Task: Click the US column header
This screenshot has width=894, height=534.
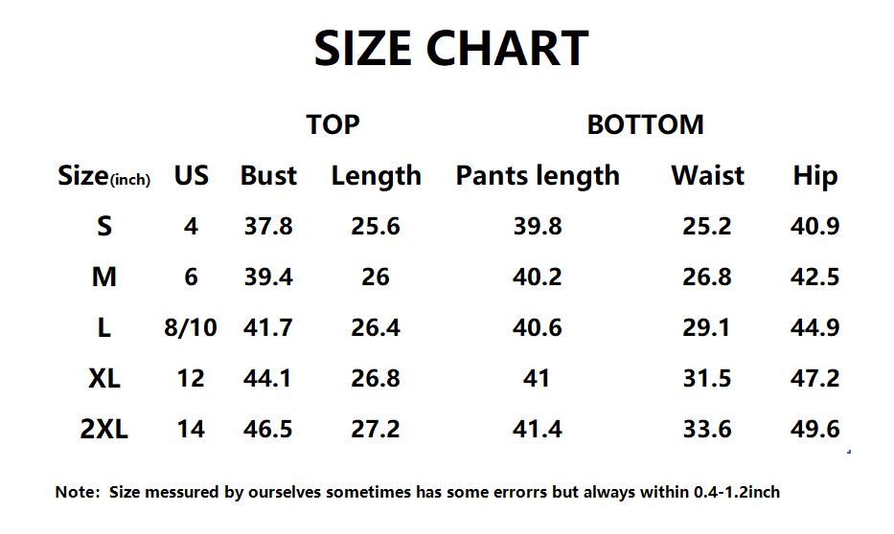Action: (x=191, y=175)
